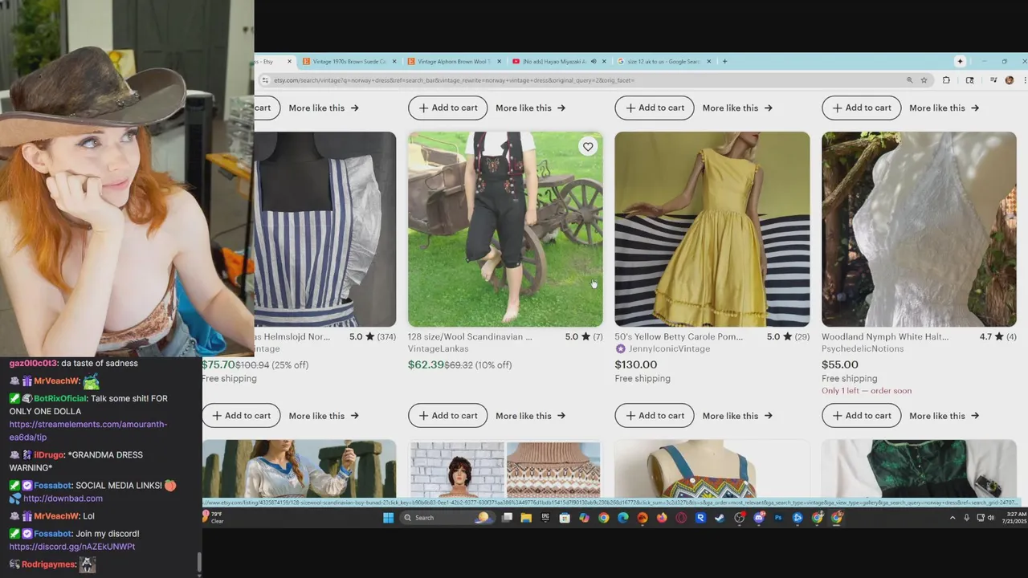This screenshot has height=578, width=1028.
Task: Open Firefox from the taskbar
Action: pyautogui.click(x=662, y=518)
